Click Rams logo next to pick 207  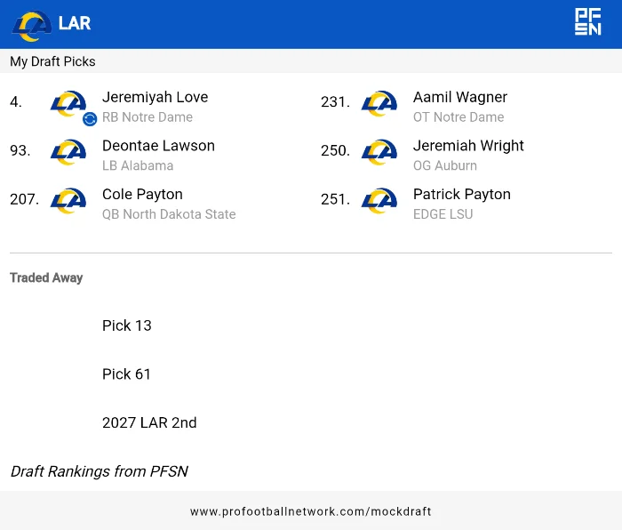[x=68, y=201]
